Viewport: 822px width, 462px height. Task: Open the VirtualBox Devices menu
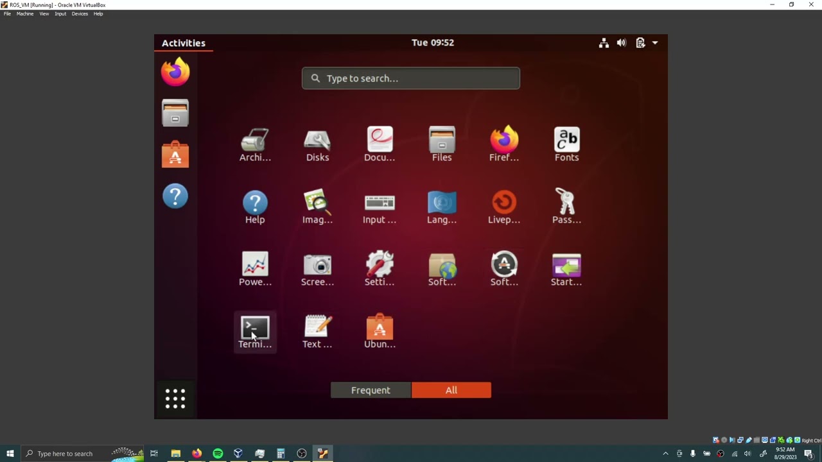pyautogui.click(x=80, y=13)
